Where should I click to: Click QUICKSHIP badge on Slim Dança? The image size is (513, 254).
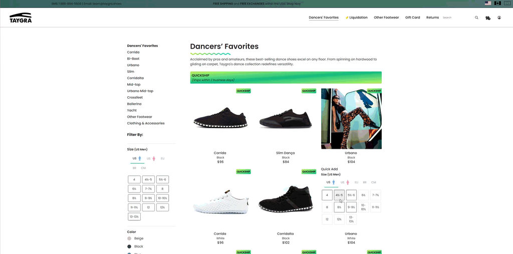click(x=309, y=91)
